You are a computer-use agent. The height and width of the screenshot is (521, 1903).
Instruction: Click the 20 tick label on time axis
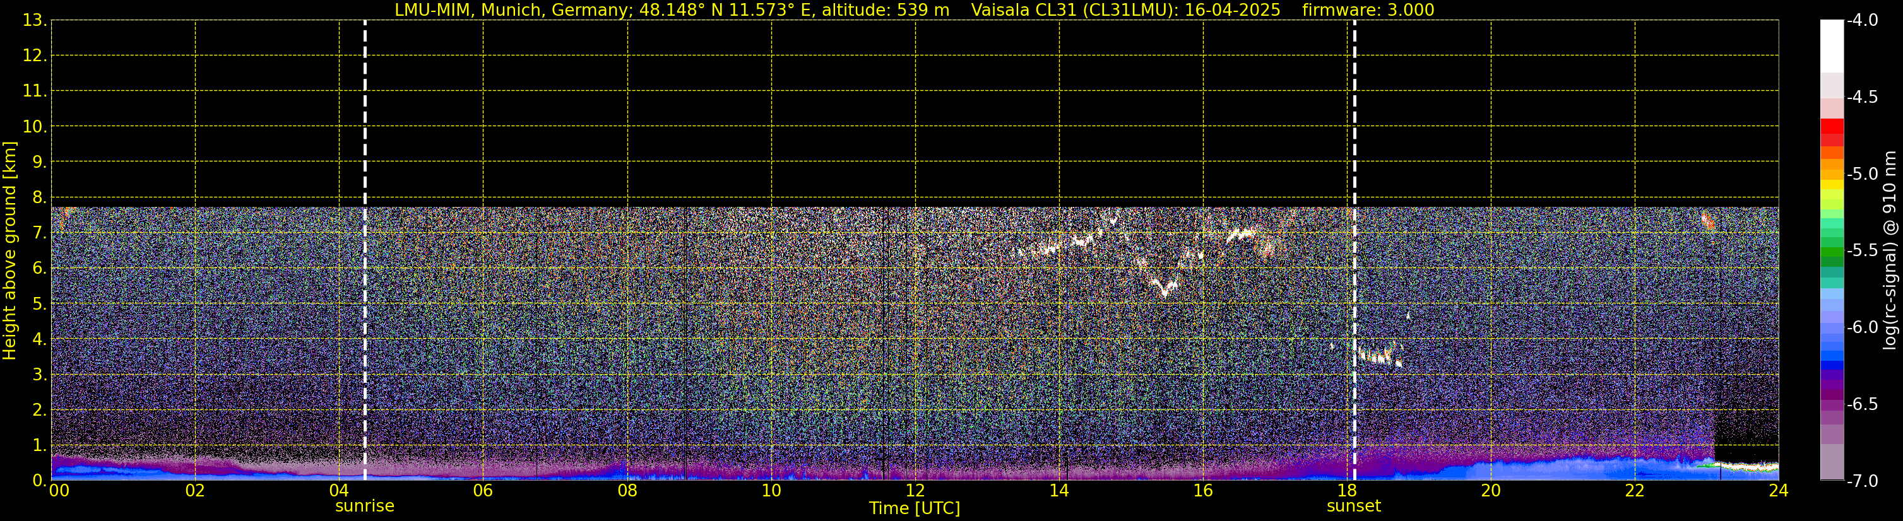click(x=1490, y=491)
